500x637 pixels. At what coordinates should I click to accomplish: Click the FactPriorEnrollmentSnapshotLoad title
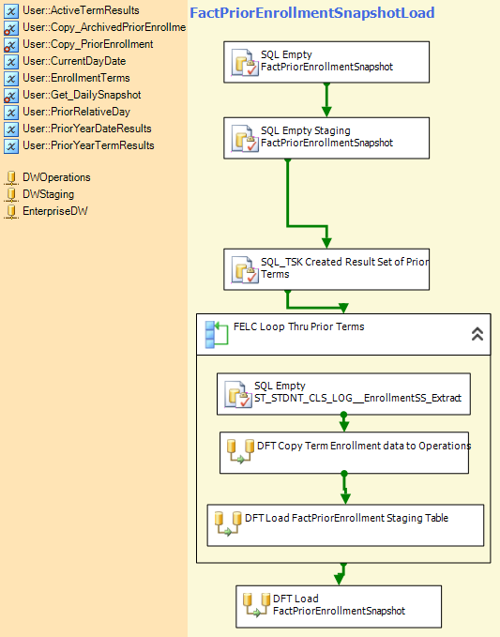click(312, 12)
